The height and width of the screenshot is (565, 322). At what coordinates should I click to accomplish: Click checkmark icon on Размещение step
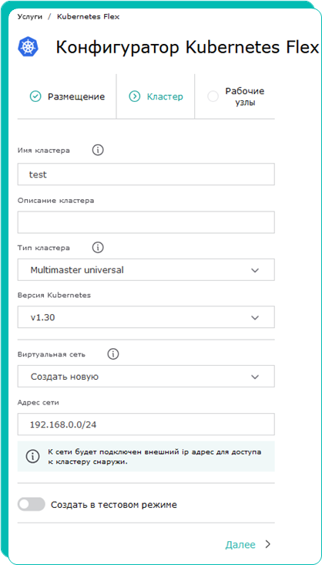pos(35,96)
